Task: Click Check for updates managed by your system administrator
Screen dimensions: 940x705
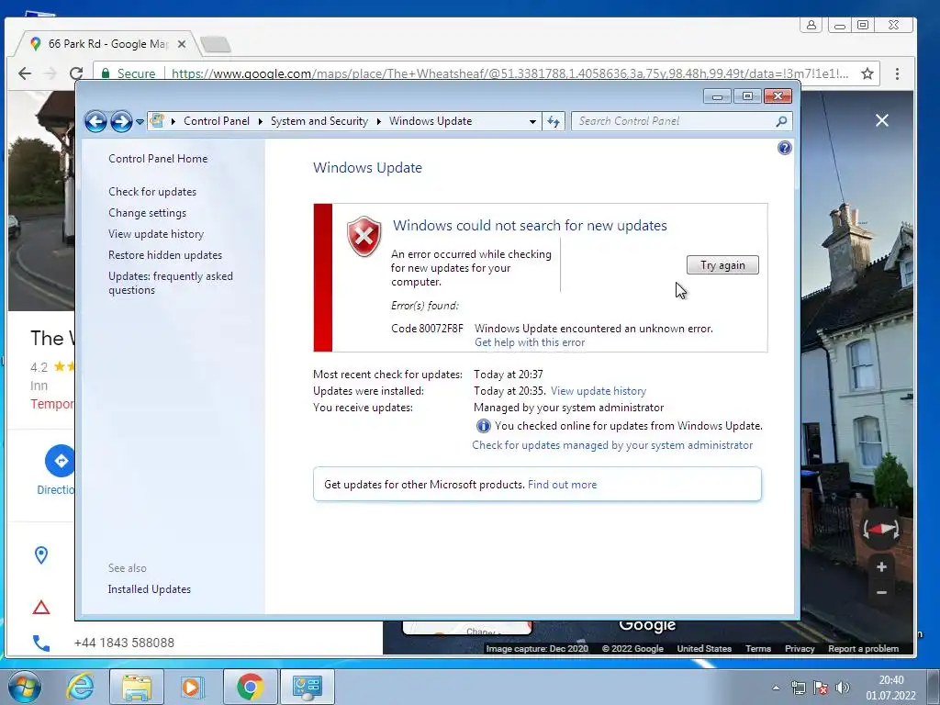Action: (612, 445)
